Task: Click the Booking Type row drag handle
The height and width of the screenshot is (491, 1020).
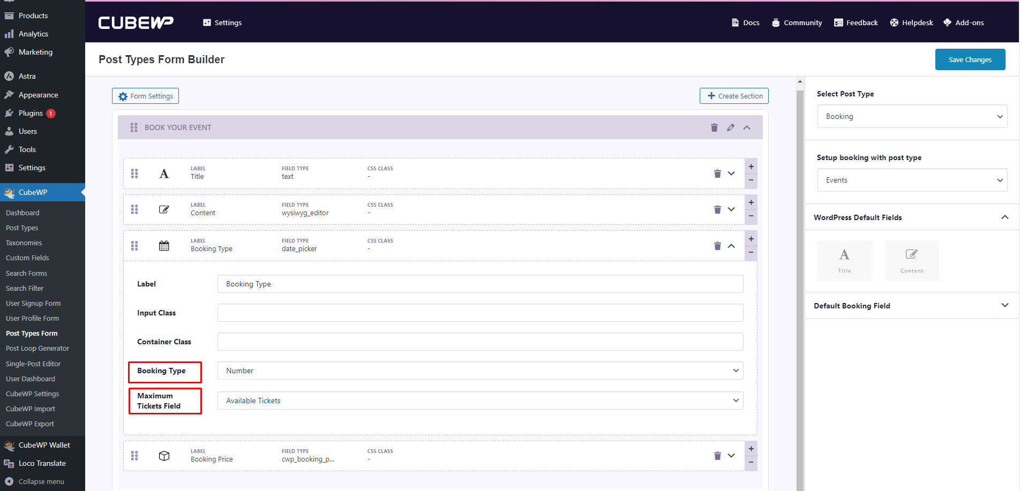Action: [x=134, y=246]
